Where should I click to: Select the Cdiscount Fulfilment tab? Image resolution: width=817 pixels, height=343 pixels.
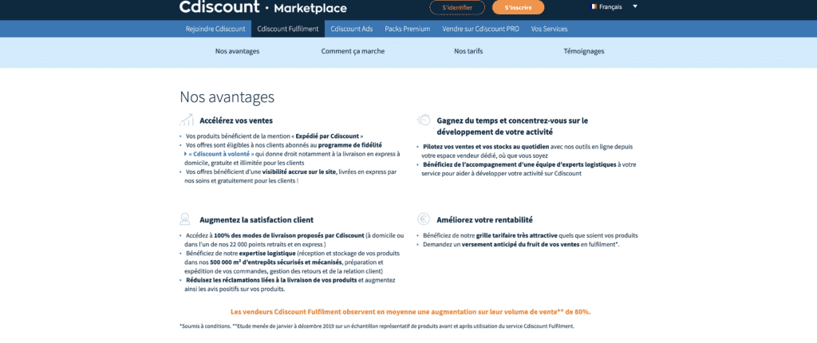(x=288, y=29)
